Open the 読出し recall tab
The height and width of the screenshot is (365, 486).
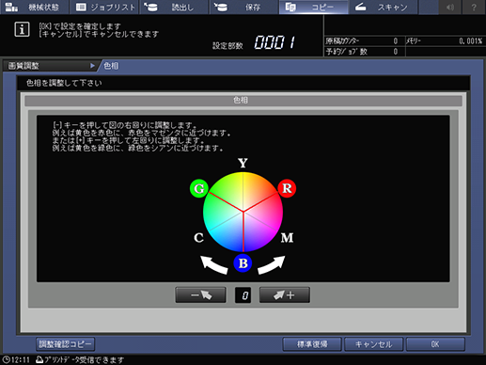[174, 7]
